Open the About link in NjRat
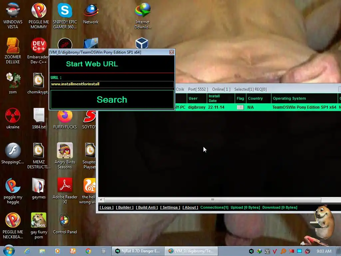Image resolution: width=341 pixels, height=256 pixels. click(190, 207)
